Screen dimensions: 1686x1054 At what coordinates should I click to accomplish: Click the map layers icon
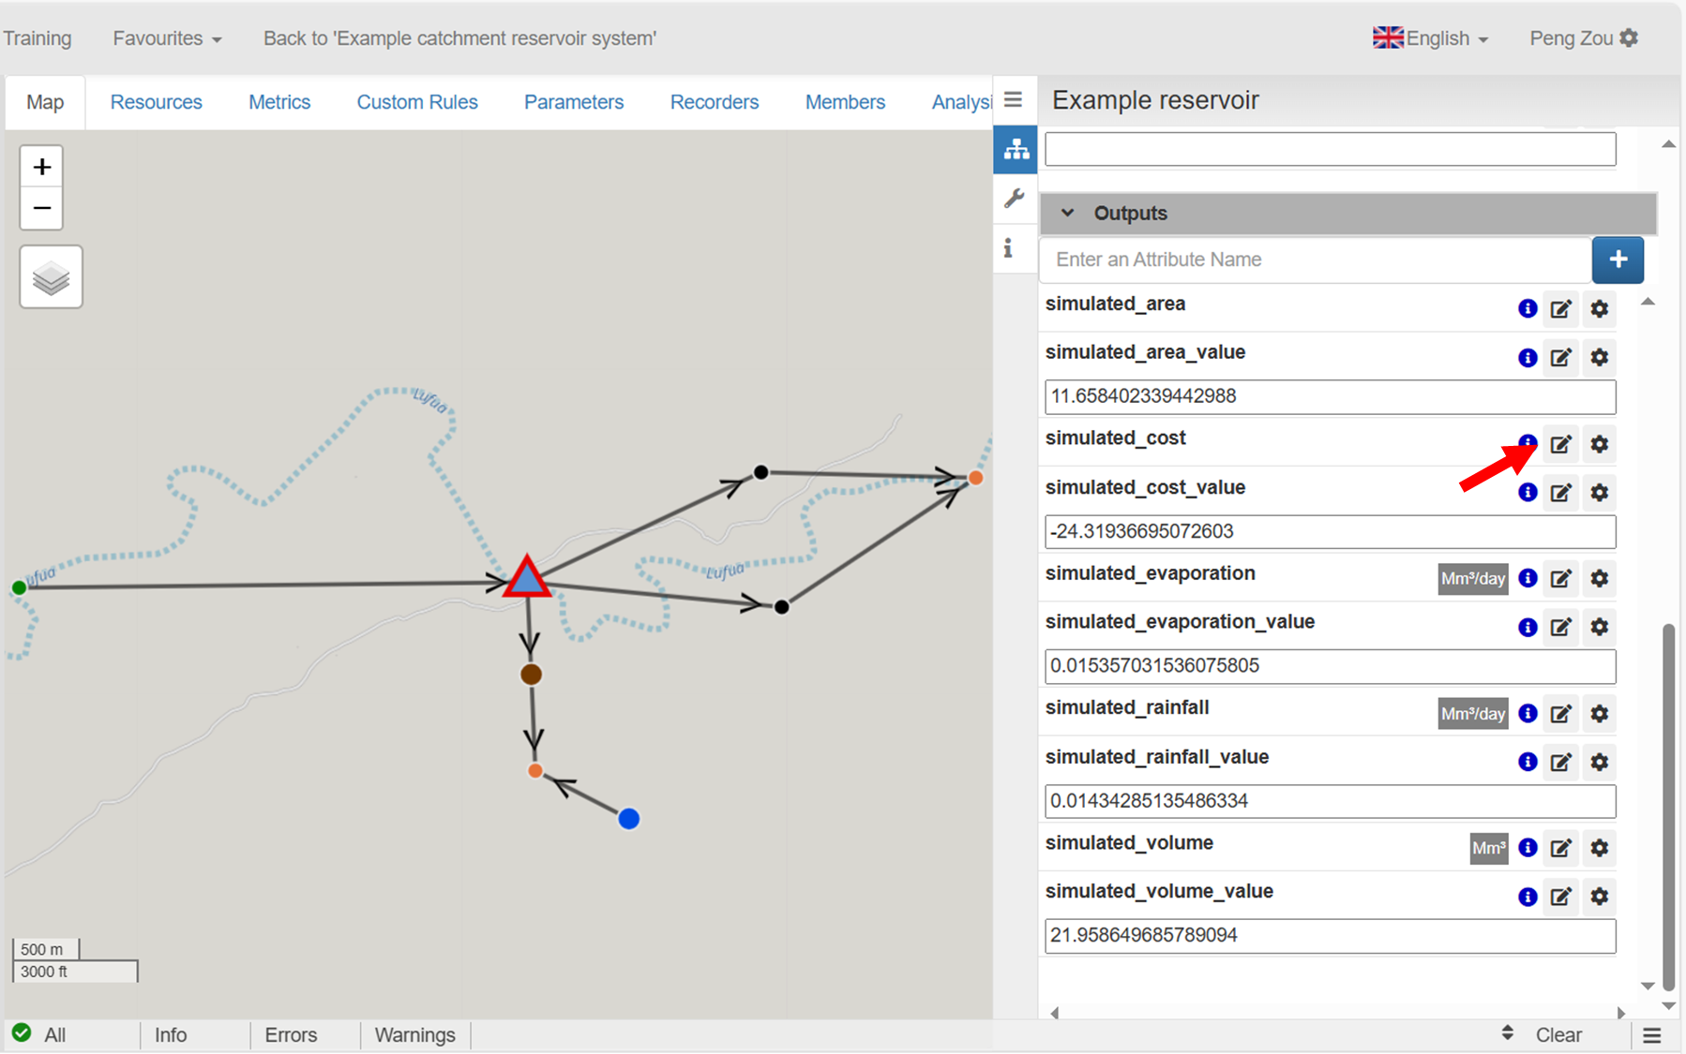[51, 277]
